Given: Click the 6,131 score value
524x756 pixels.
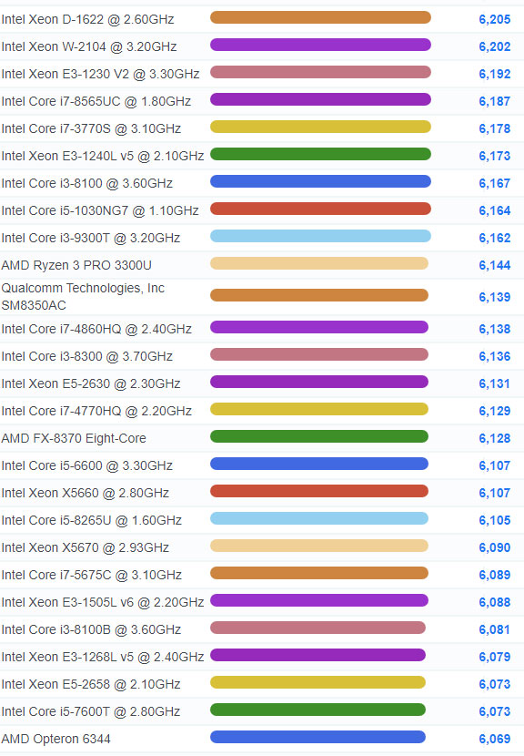Looking at the screenshot, I should coord(495,383).
